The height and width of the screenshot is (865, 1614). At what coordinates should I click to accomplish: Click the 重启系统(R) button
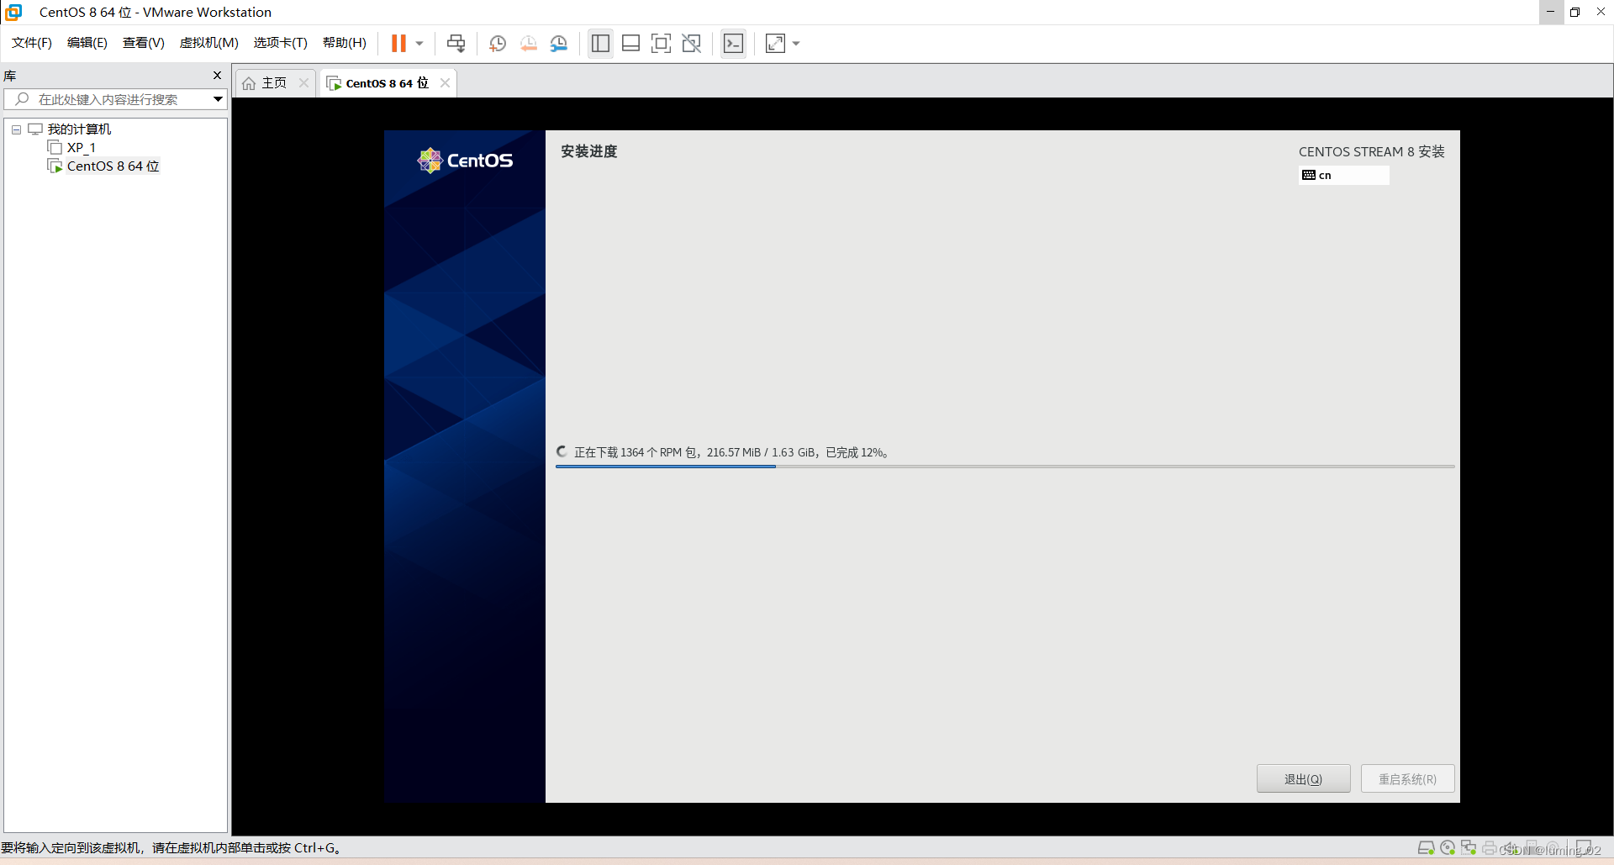1407,778
